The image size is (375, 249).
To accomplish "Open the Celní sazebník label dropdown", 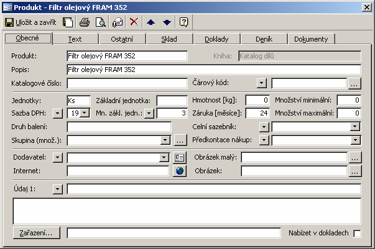I will coord(264,127).
